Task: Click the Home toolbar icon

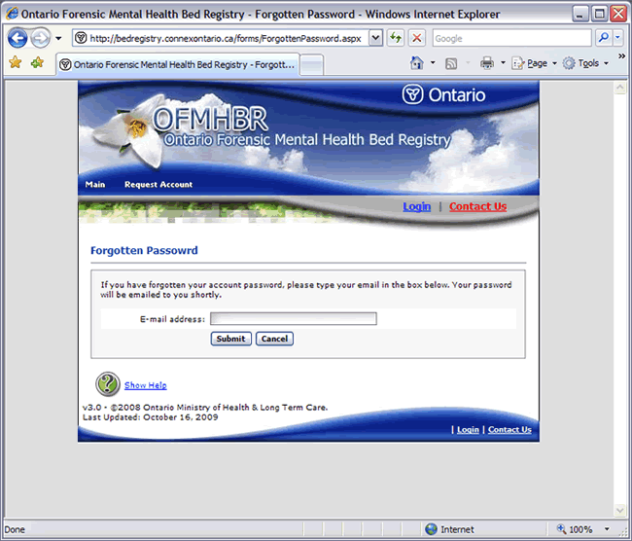Action: pos(417,63)
